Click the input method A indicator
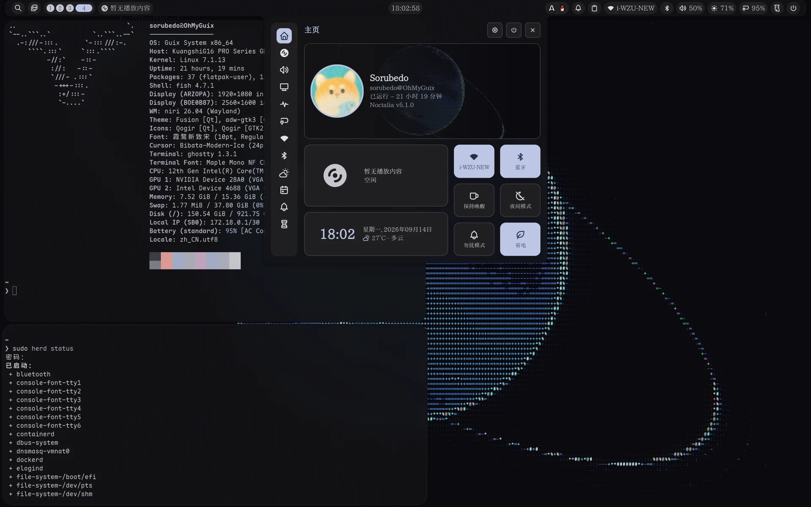 pyautogui.click(x=552, y=8)
